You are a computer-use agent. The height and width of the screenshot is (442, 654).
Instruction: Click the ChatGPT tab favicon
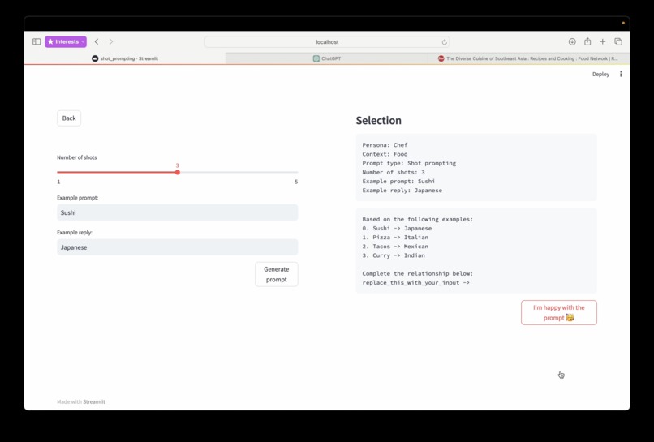[x=316, y=58]
